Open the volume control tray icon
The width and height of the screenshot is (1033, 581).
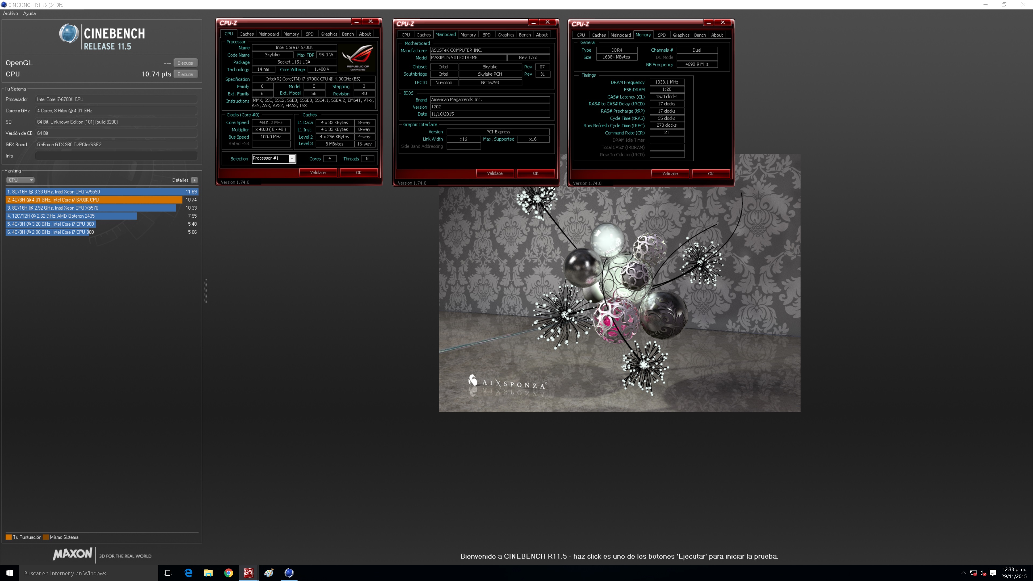tap(983, 573)
